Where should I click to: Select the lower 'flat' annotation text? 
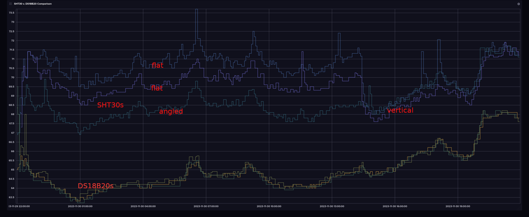[157, 88]
